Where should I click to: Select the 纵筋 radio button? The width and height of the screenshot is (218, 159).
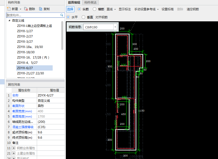click(x=79, y=9)
